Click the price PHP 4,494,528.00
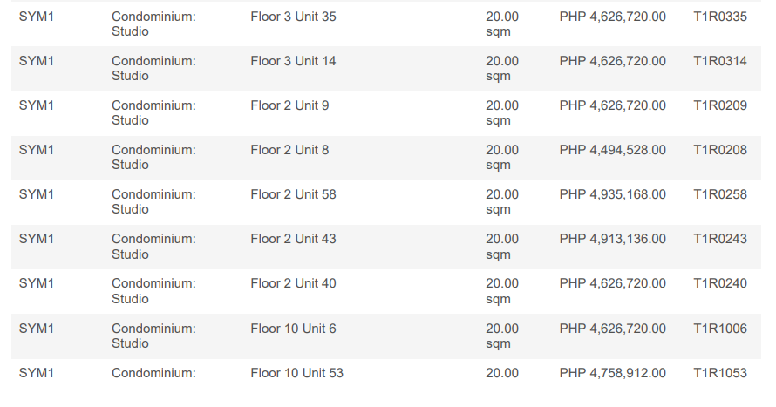 [x=612, y=150]
